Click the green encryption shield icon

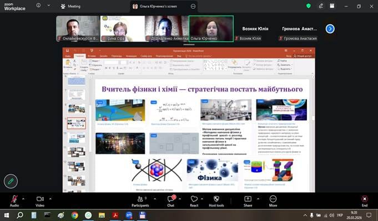click(x=308, y=6)
